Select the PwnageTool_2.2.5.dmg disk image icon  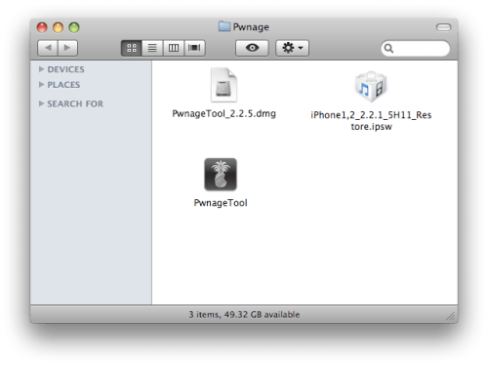point(224,85)
